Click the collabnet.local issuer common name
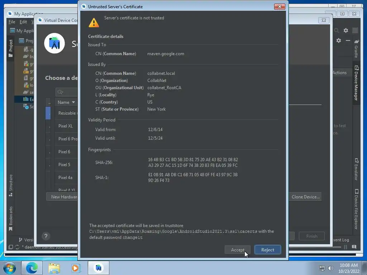The image size is (367, 275). click(161, 73)
